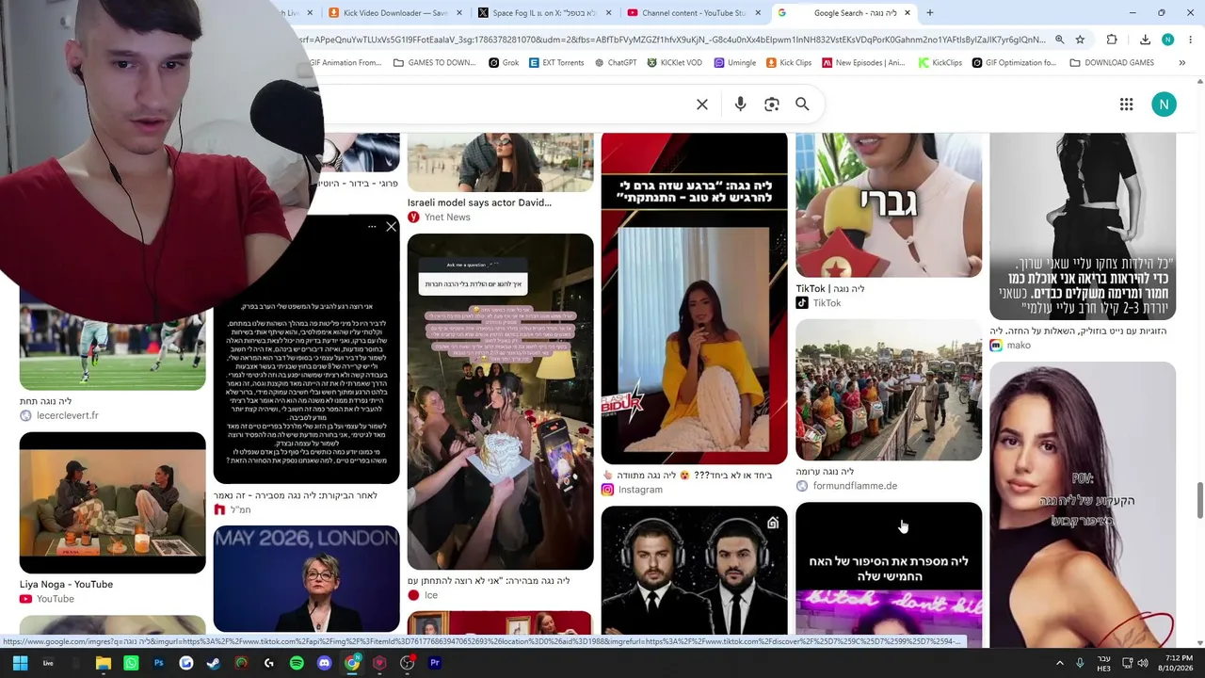Viewport: 1205px width, 678px height.
Task: Open the Grok bookmark
Action: point(504,63)
